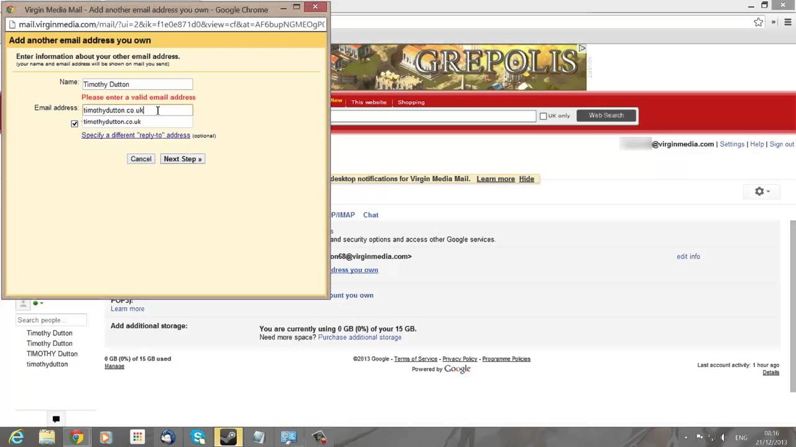This screenshot has height=447, width=796.
Task: Click the Google logo in the footer
Action: (x=457, y=369)
